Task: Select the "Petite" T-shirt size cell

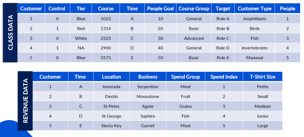Action: (x=263, y=87)
